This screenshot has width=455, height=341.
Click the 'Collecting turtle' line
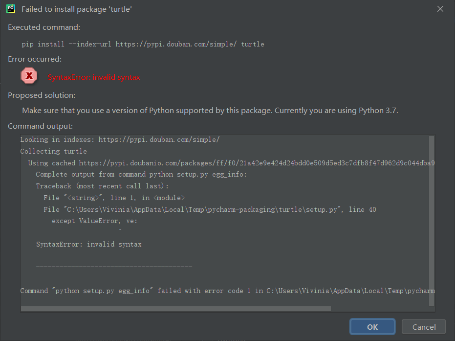[53, 151]
